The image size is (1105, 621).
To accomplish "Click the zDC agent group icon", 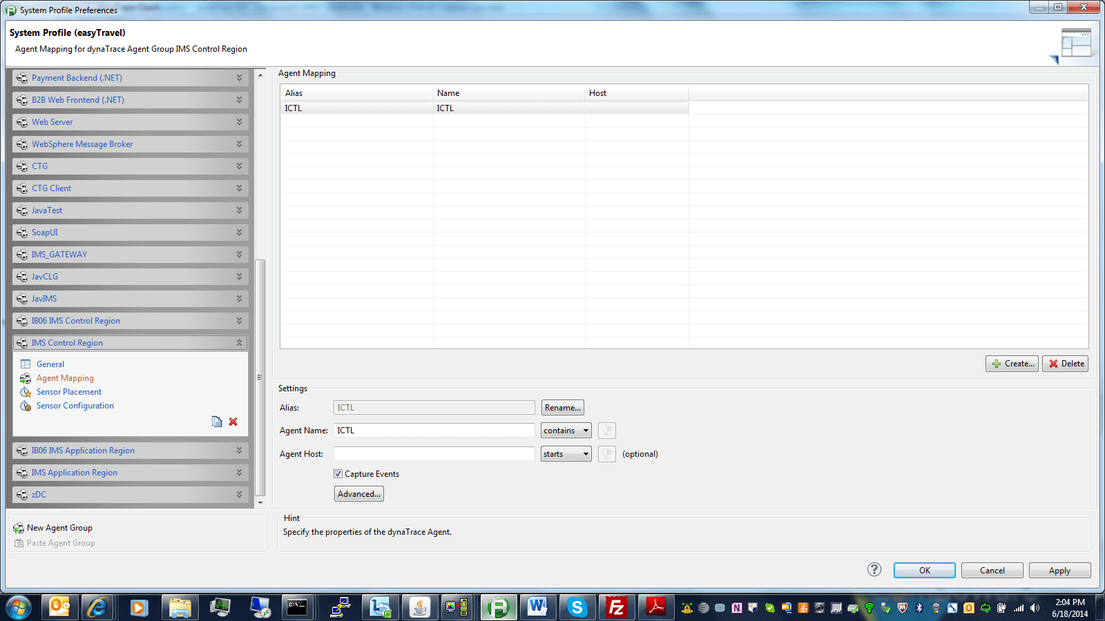I will pyautogui.click(x=22, y=495).
